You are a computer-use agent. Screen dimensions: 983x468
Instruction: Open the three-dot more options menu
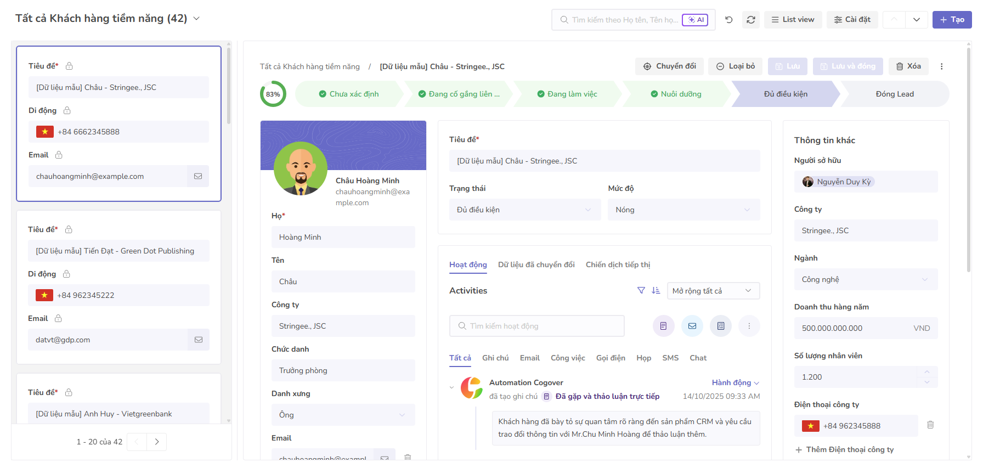942,66
